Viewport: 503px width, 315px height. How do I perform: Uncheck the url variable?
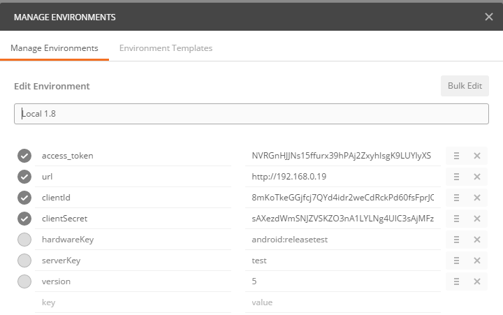point(24,177)
